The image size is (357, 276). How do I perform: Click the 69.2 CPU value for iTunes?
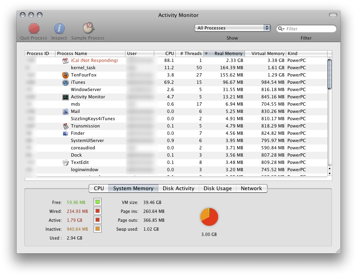tap(169, 82)
